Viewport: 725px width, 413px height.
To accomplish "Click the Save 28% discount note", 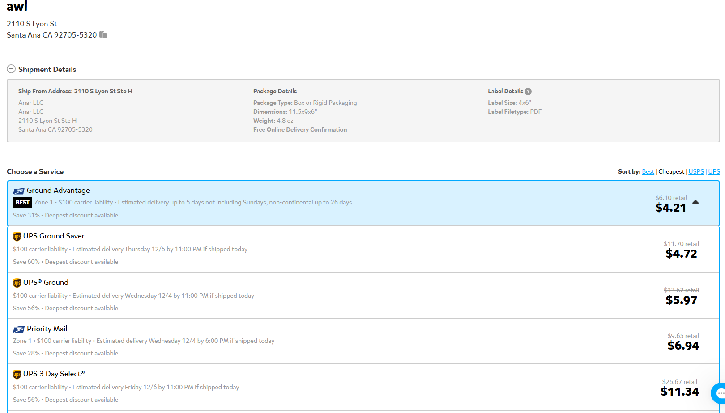I will tap(65, 353).
